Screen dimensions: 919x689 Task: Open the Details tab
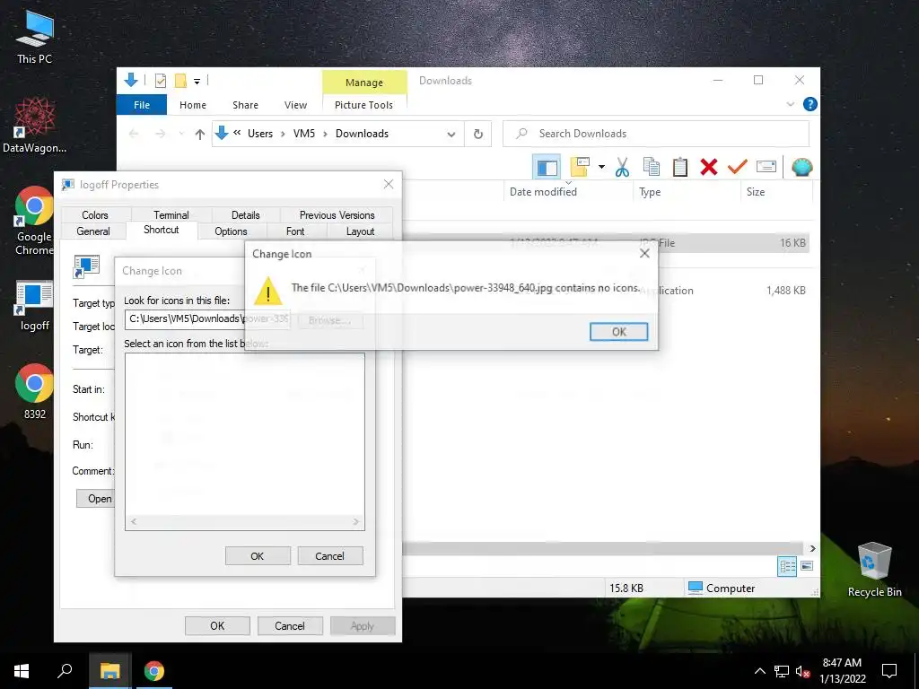point(246,215)
